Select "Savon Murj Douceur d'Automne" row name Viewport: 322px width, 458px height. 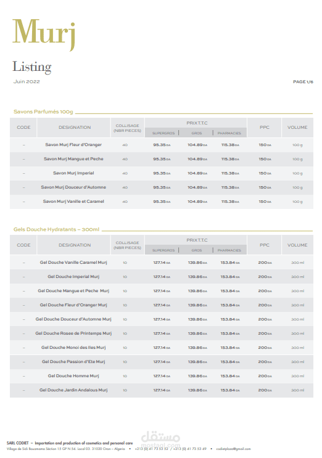click(73, 187)
